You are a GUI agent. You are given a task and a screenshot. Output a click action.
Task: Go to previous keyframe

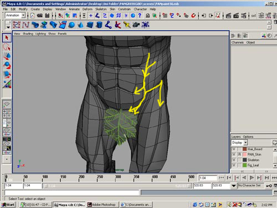(x=237, y=178)
